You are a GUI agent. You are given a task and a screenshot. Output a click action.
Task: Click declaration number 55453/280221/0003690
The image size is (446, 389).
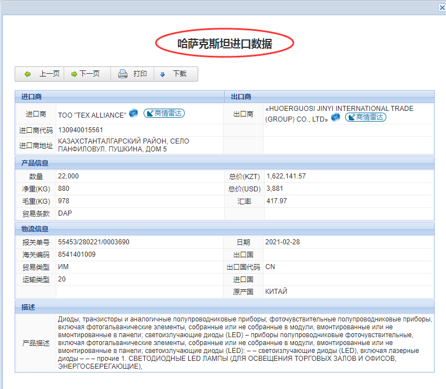pos(93,242)
